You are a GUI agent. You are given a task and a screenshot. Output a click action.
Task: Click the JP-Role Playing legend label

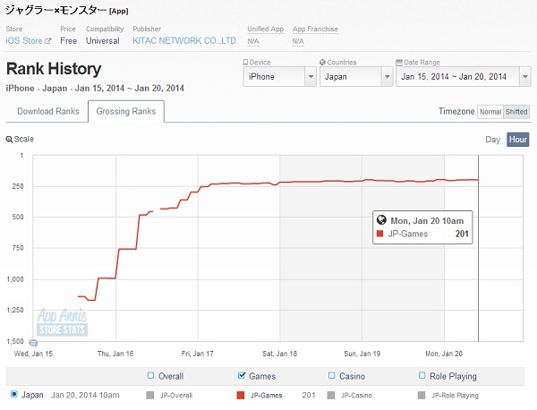455,396
